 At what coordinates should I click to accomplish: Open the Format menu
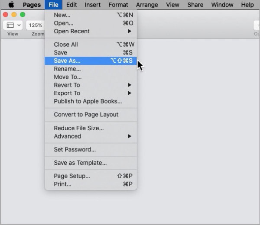pos(118,5)
